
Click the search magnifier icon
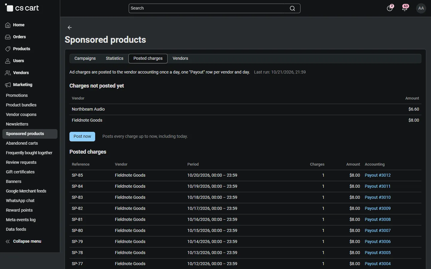[x=292, y=8]
